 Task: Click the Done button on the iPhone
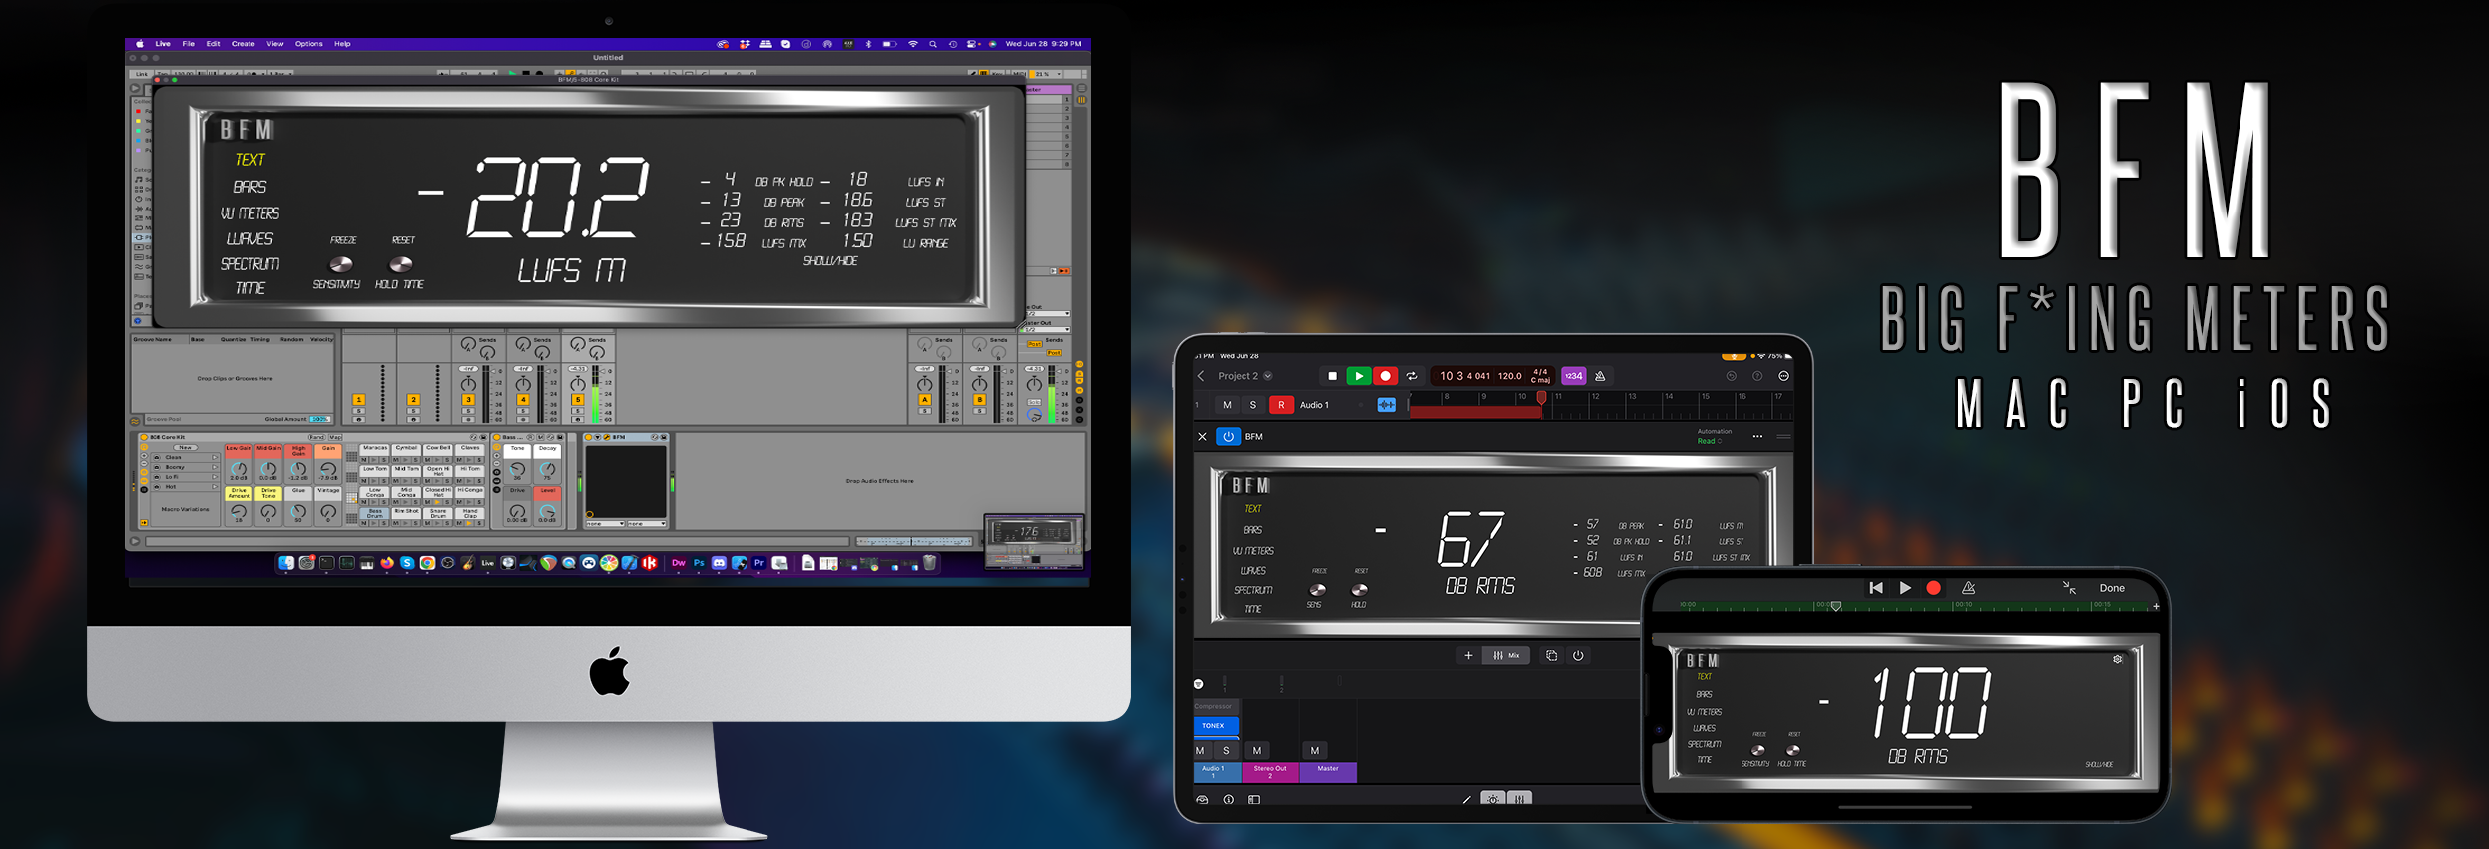[2112, 588]
